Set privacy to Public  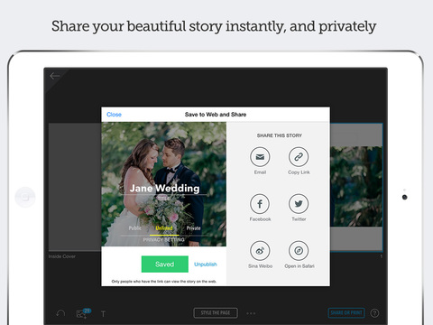click(x=135, y=228)
